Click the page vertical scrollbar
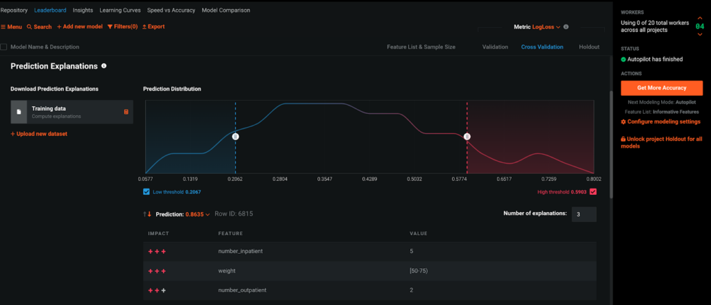Viewport: 711px width, 305px height. tap(611, 145)
